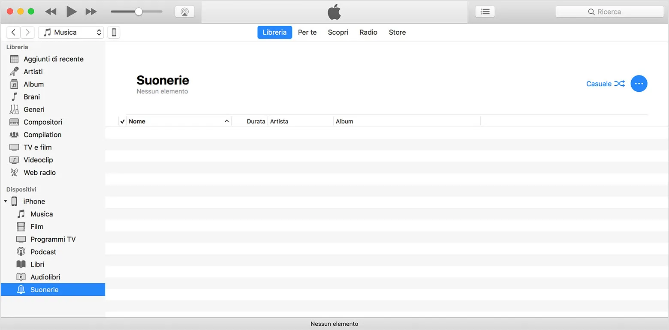Open the Musica media type dropdown
Viewport: 669px width, 330px height.
tap(71, 32)
